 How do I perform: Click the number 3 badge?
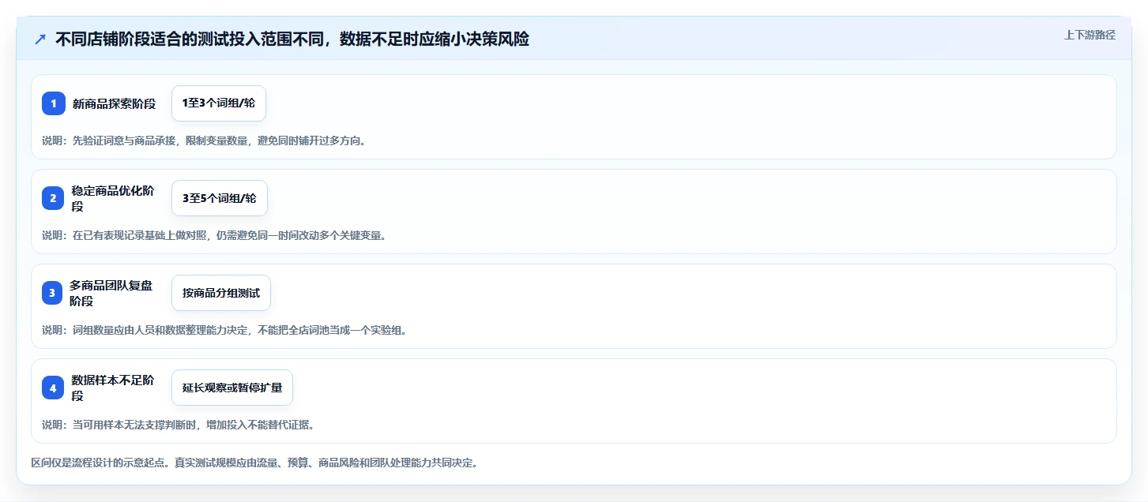pos(52,293)
